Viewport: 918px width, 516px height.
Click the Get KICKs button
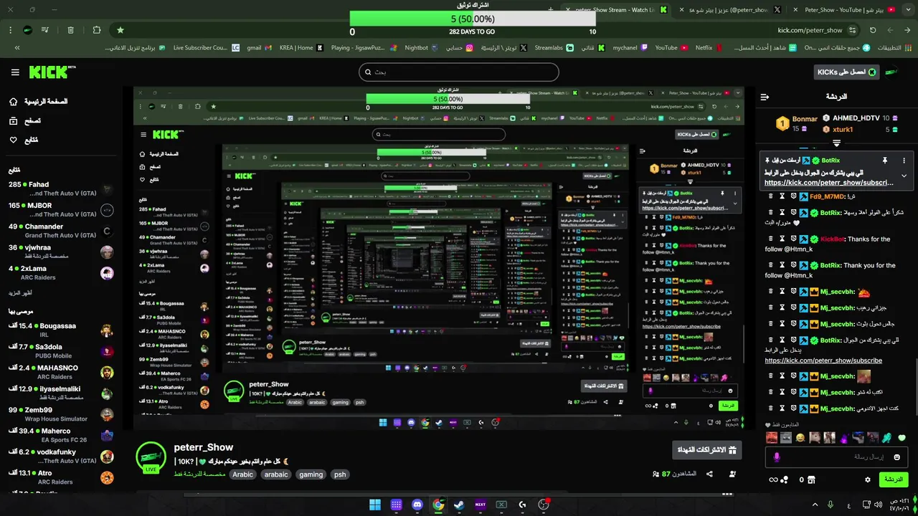pyautogui.click(x=847, y=72)
